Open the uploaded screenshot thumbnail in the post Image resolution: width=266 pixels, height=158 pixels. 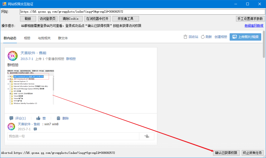pyautogui.click(x=31, y=87)
